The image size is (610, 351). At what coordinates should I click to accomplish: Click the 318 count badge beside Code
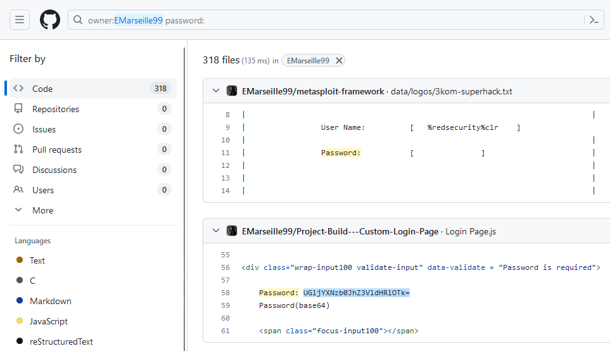tap(160, 88)
